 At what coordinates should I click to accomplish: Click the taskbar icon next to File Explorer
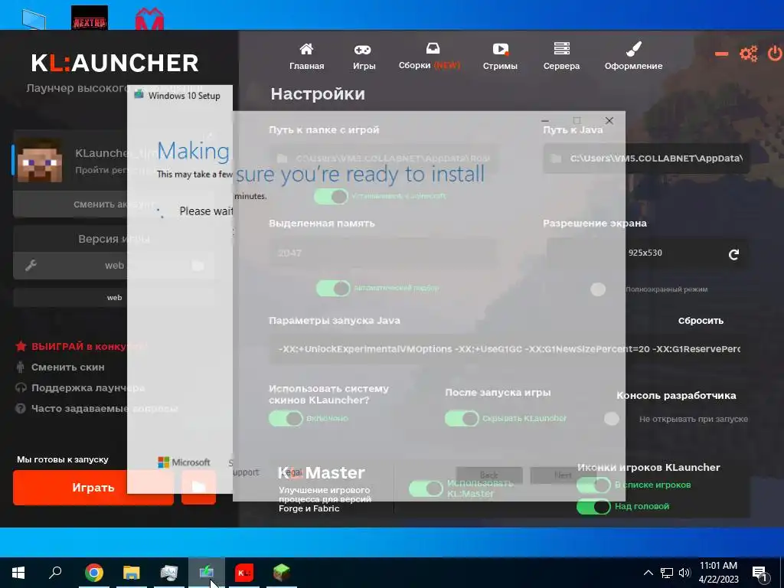pyautogui.click(x=169, y=573)
